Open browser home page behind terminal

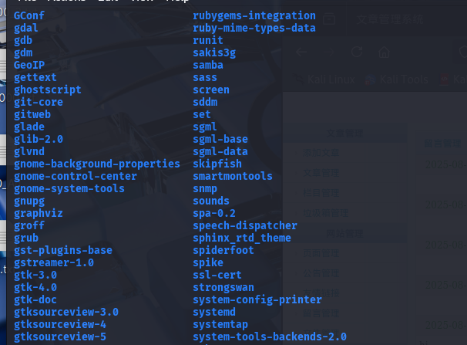pos(384,52)
